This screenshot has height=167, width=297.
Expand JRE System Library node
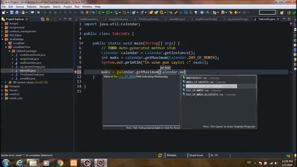[6, 83]
